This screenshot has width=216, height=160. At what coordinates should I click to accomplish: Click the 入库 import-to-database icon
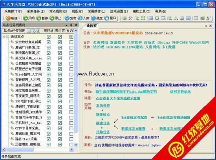tap(84, 18)
